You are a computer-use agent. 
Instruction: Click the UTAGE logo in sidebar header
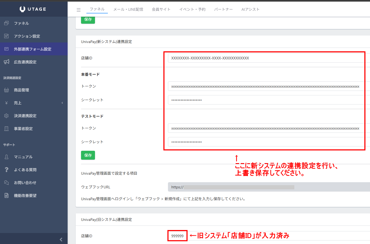click(x=33, y=9)
